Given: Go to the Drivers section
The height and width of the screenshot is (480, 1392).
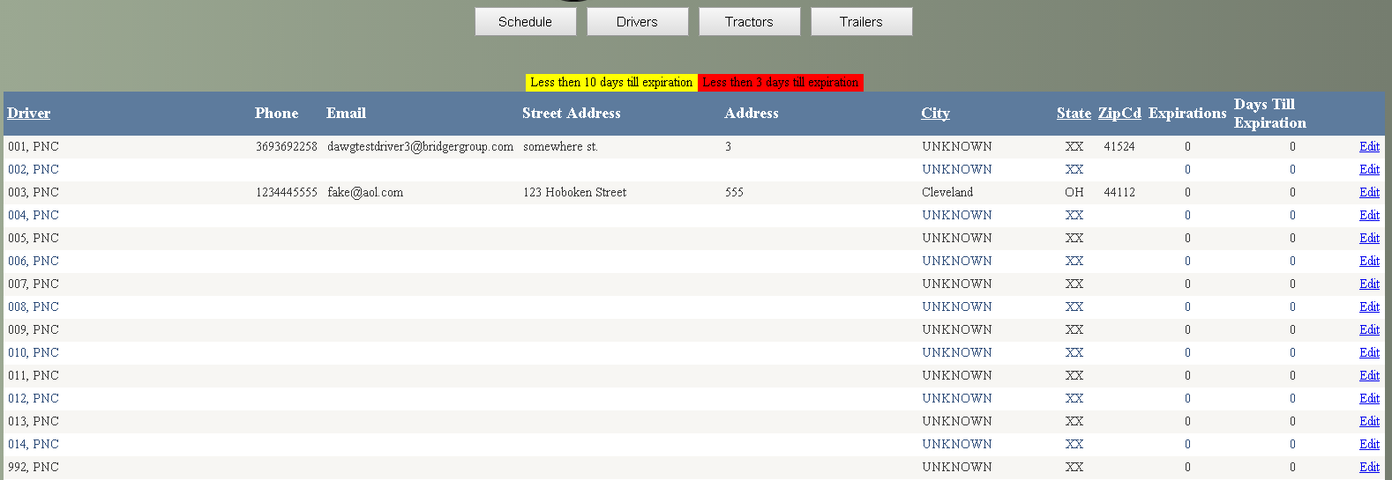Looking at the screenshot, I should coord(637,22).
